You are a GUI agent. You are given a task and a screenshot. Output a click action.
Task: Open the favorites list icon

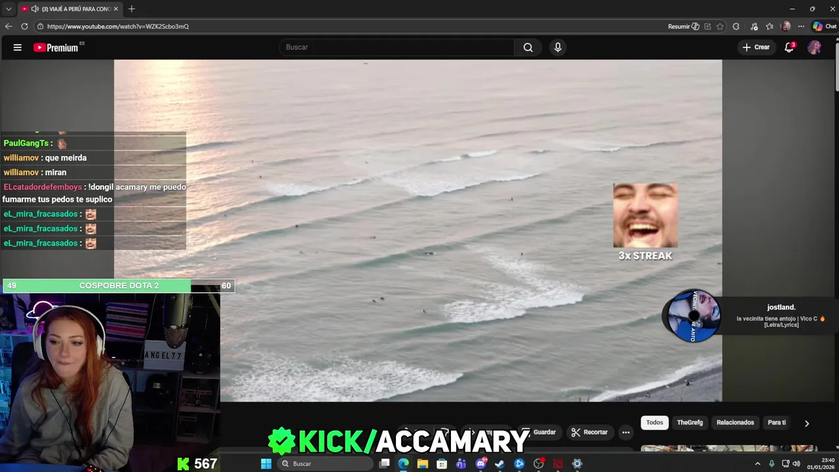[x=770, y=26]
